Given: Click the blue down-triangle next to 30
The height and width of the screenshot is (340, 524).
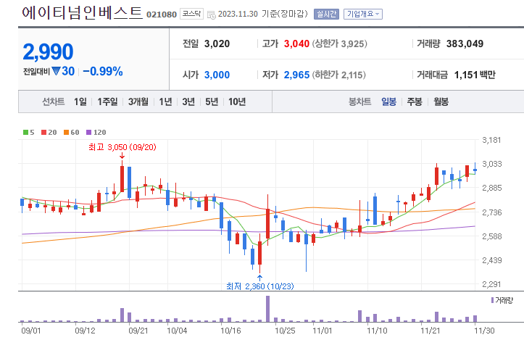Looking at the screenshot, I should (x=56, y=71).
